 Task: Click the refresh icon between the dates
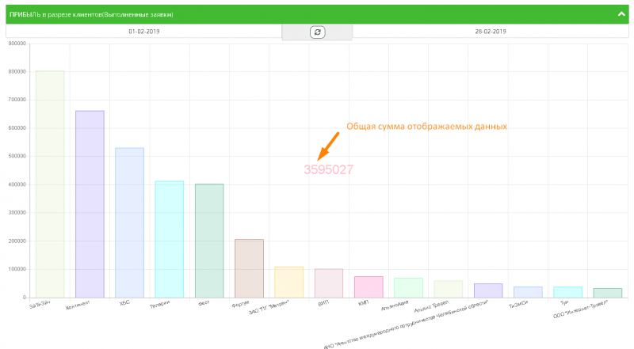[x=317, y=32]
